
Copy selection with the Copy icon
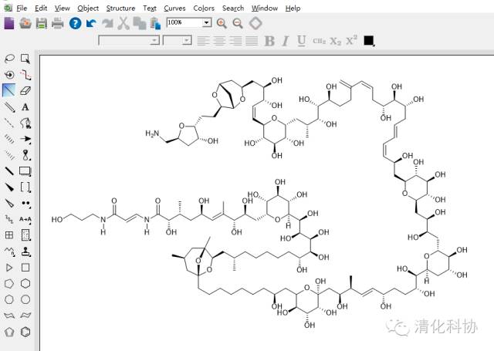139,23
